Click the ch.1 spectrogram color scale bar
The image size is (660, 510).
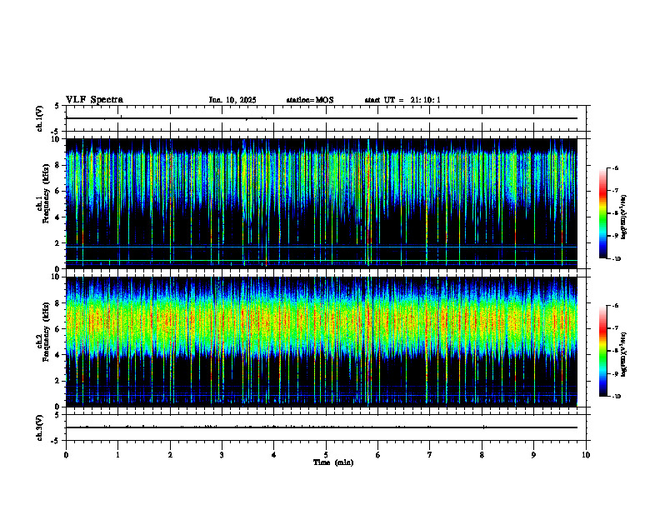pyautogui.click(x=602, y=213)
